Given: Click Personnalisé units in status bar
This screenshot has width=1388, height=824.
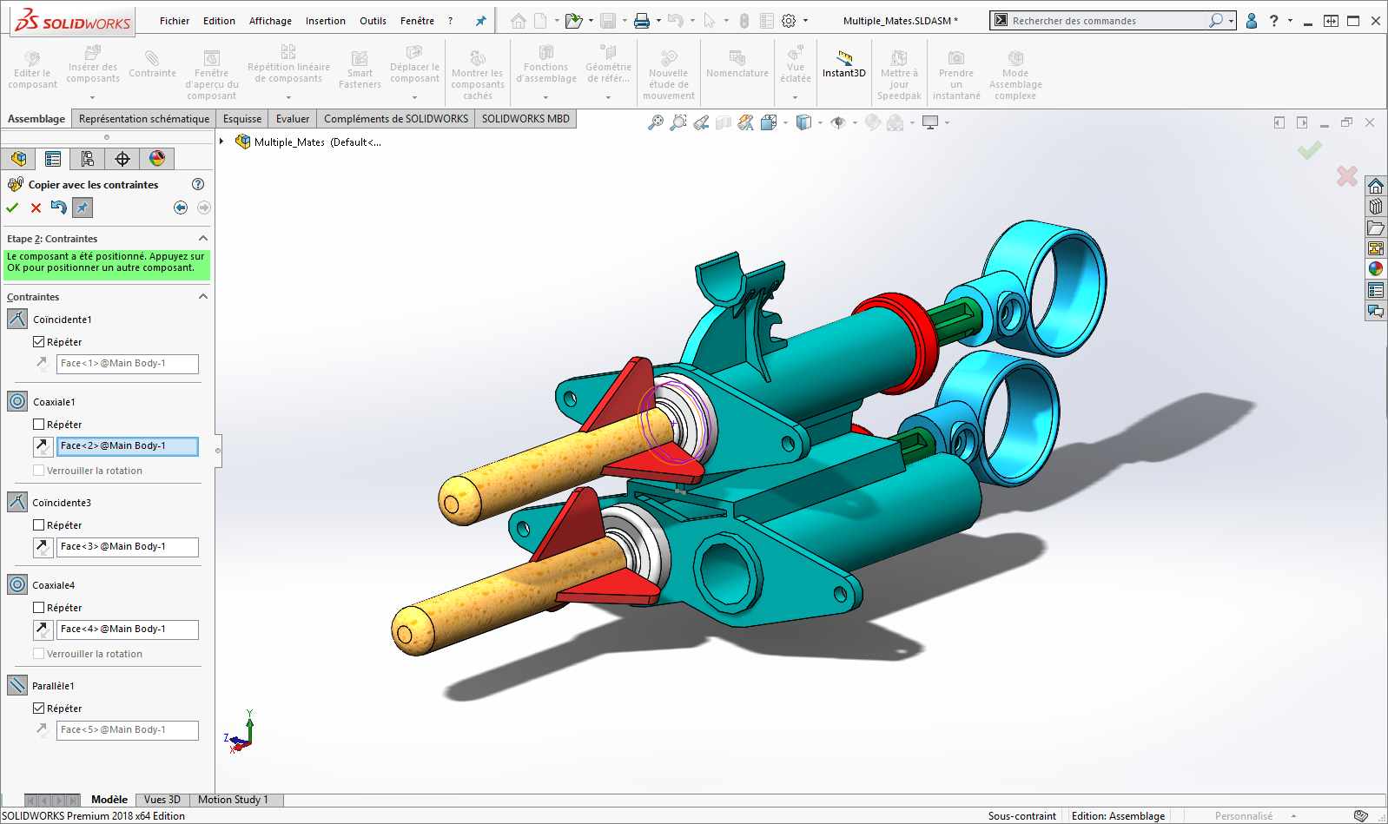Looking at the screenshot, I should pos(1243,816).
